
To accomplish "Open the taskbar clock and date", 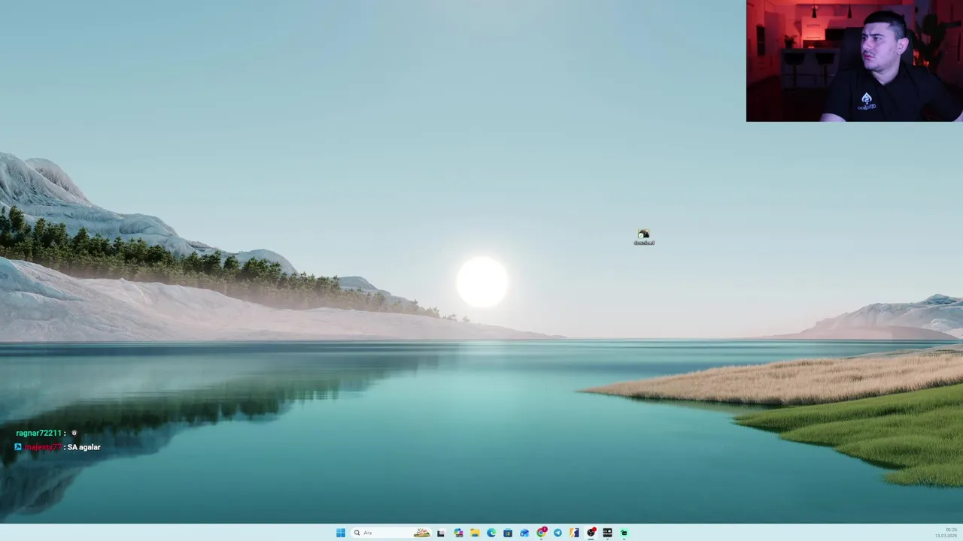I will pos(946,533).
